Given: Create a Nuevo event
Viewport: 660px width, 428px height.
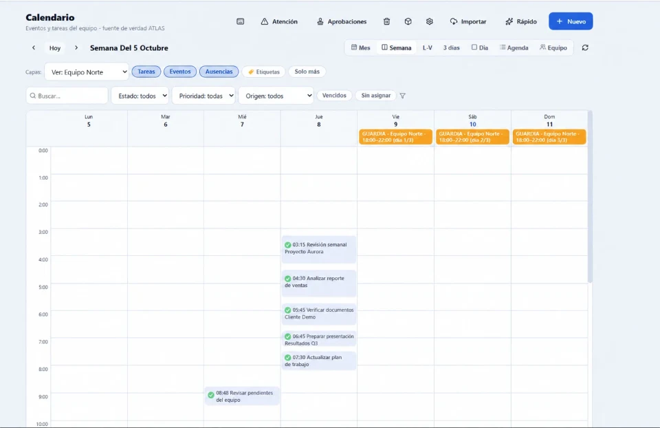Looking at the screenshot, I should pos(571,21).
